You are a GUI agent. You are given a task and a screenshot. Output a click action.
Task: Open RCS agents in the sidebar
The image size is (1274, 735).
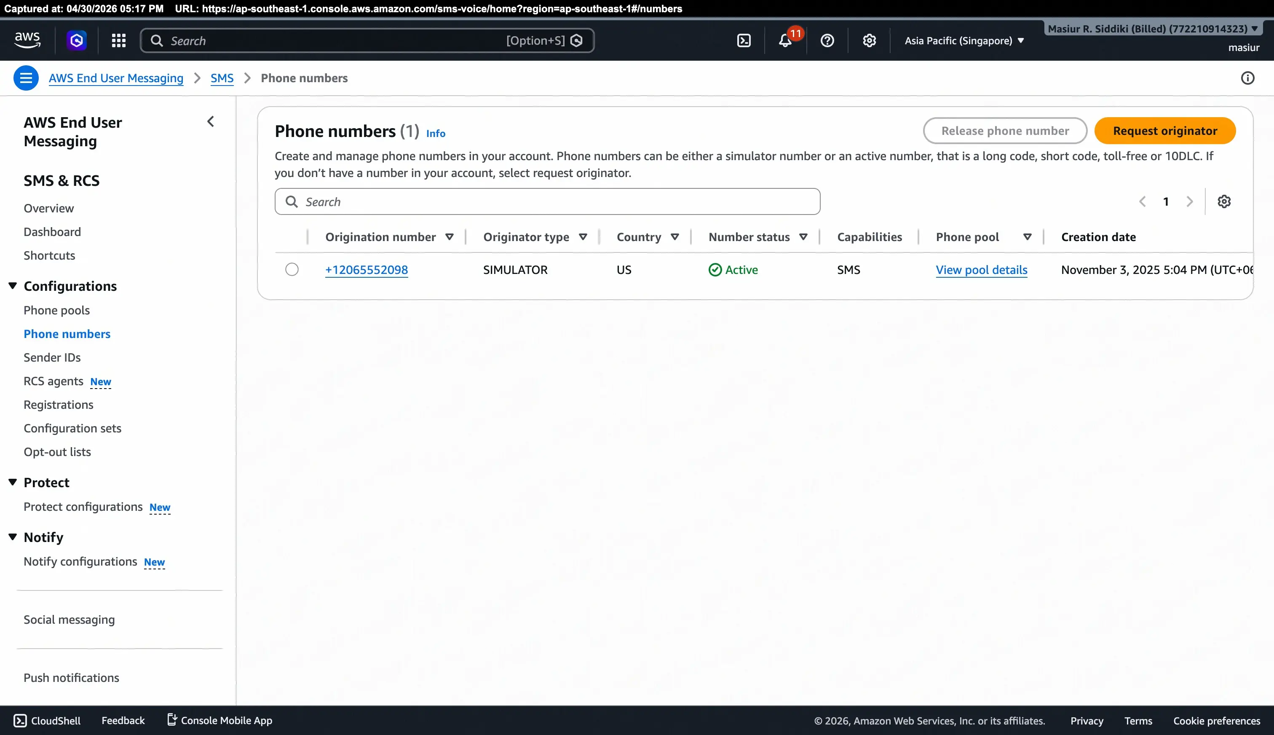(53, 381)
